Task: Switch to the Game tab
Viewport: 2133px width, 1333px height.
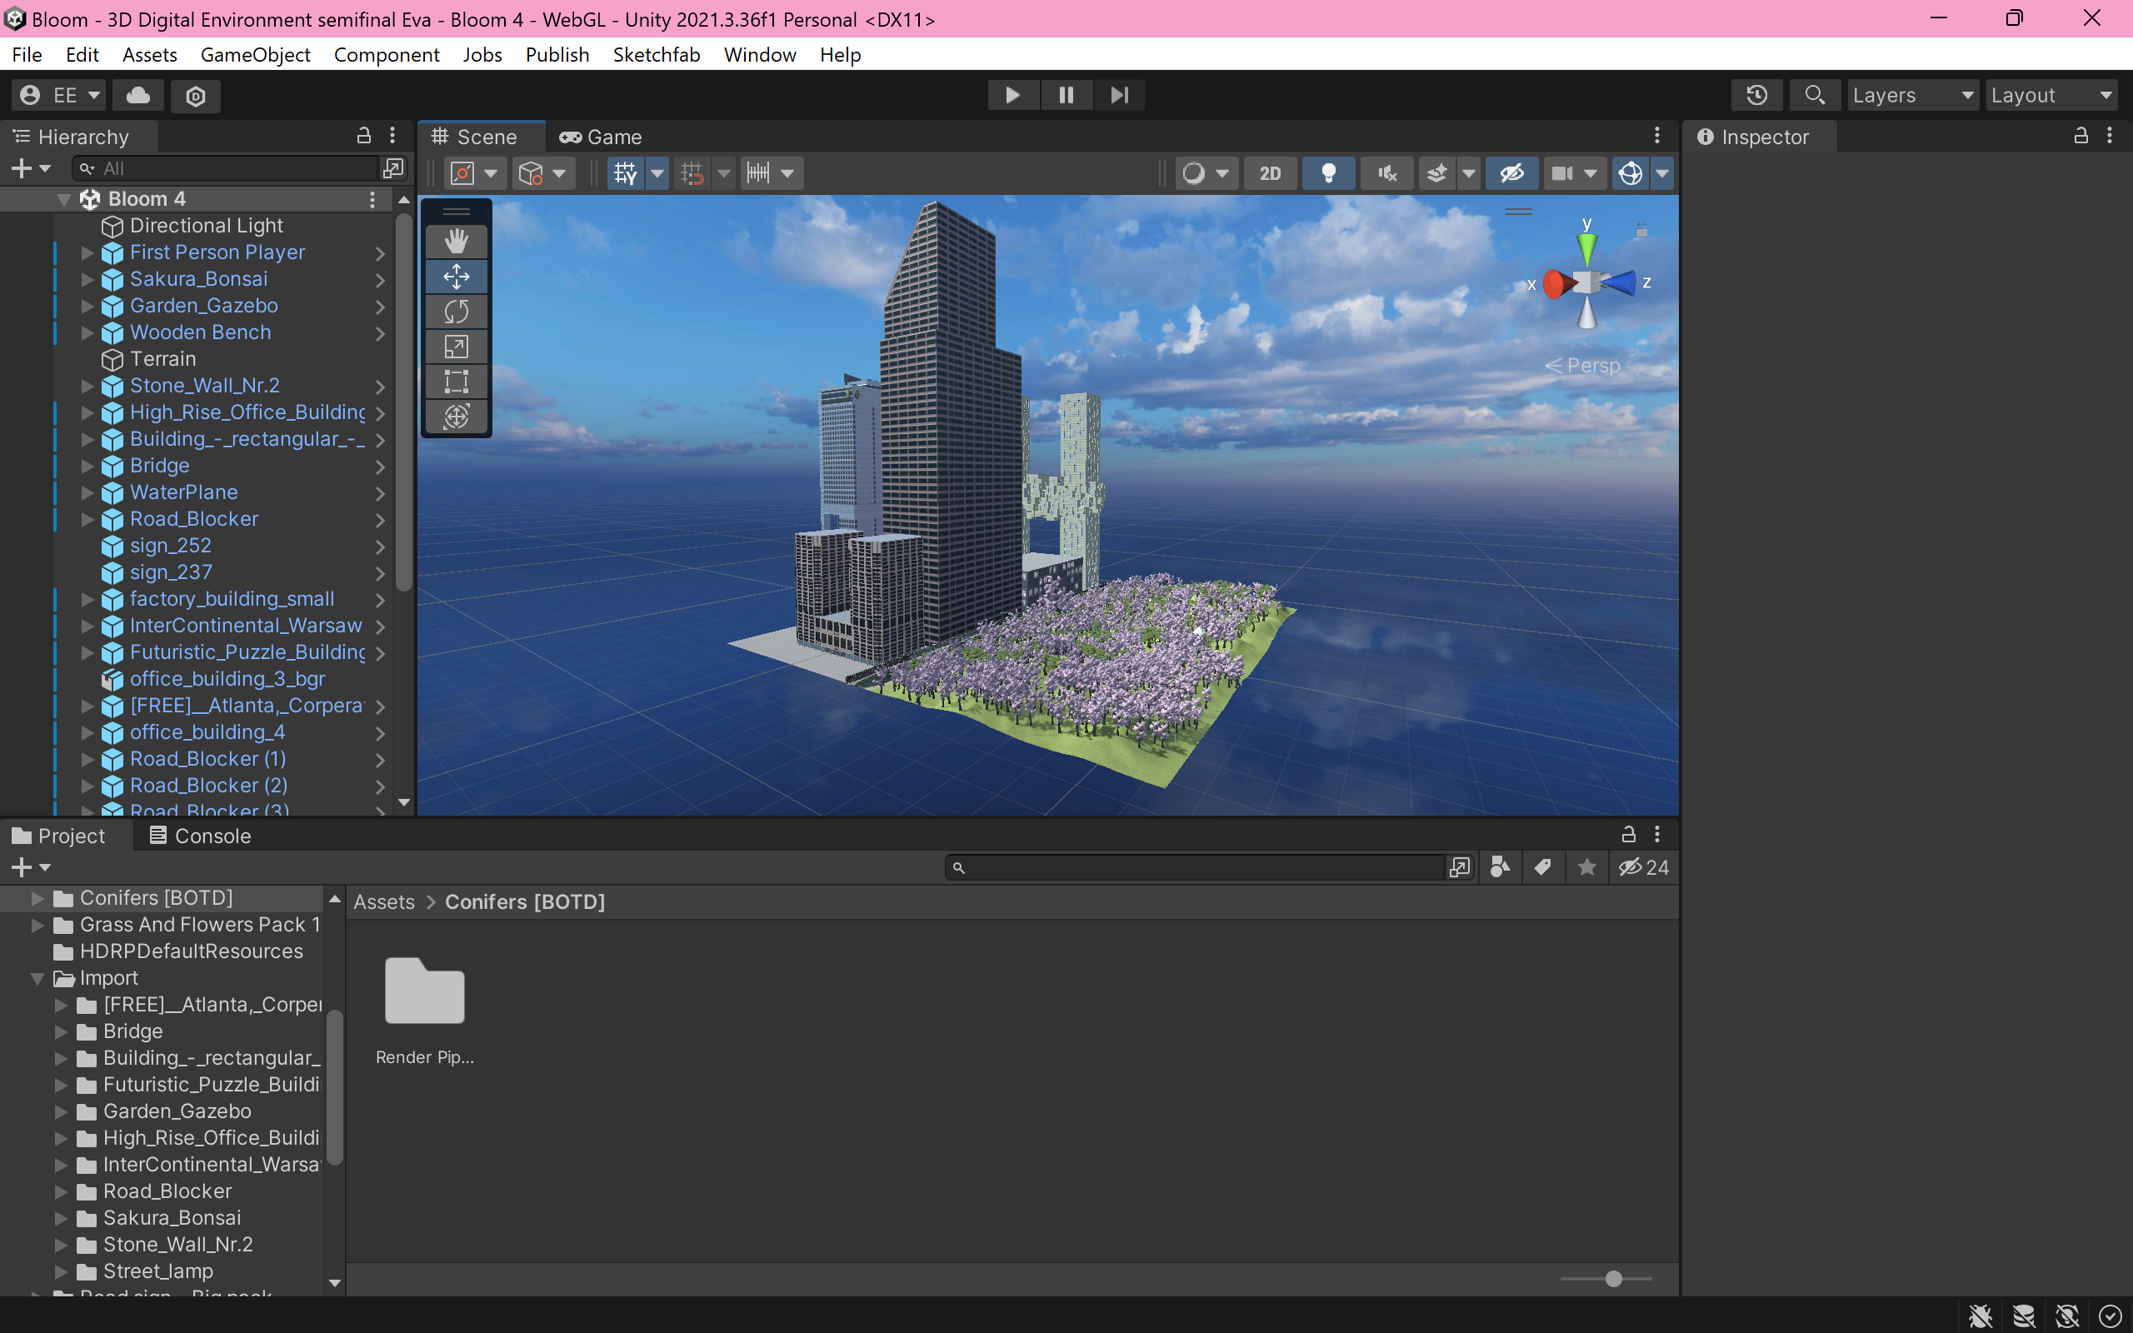Action: pyautogui.click(x=600, y=137)
